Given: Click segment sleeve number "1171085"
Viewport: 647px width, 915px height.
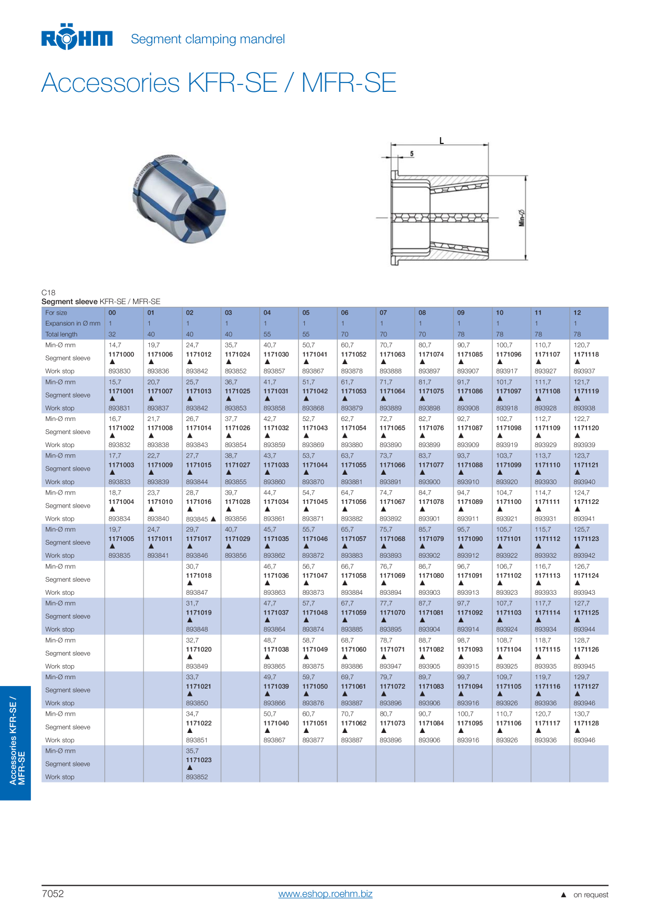Looking at the screenshot, I should click(x=470, y=355).
